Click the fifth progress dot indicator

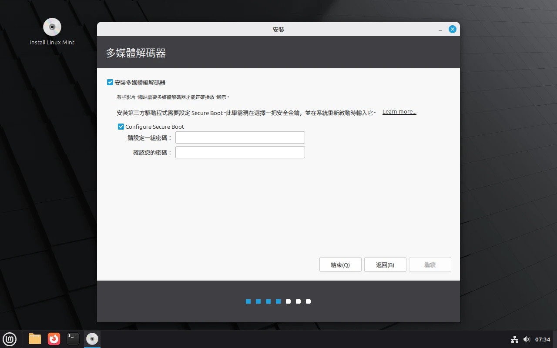pyautogui.click(x=288, y=301)
